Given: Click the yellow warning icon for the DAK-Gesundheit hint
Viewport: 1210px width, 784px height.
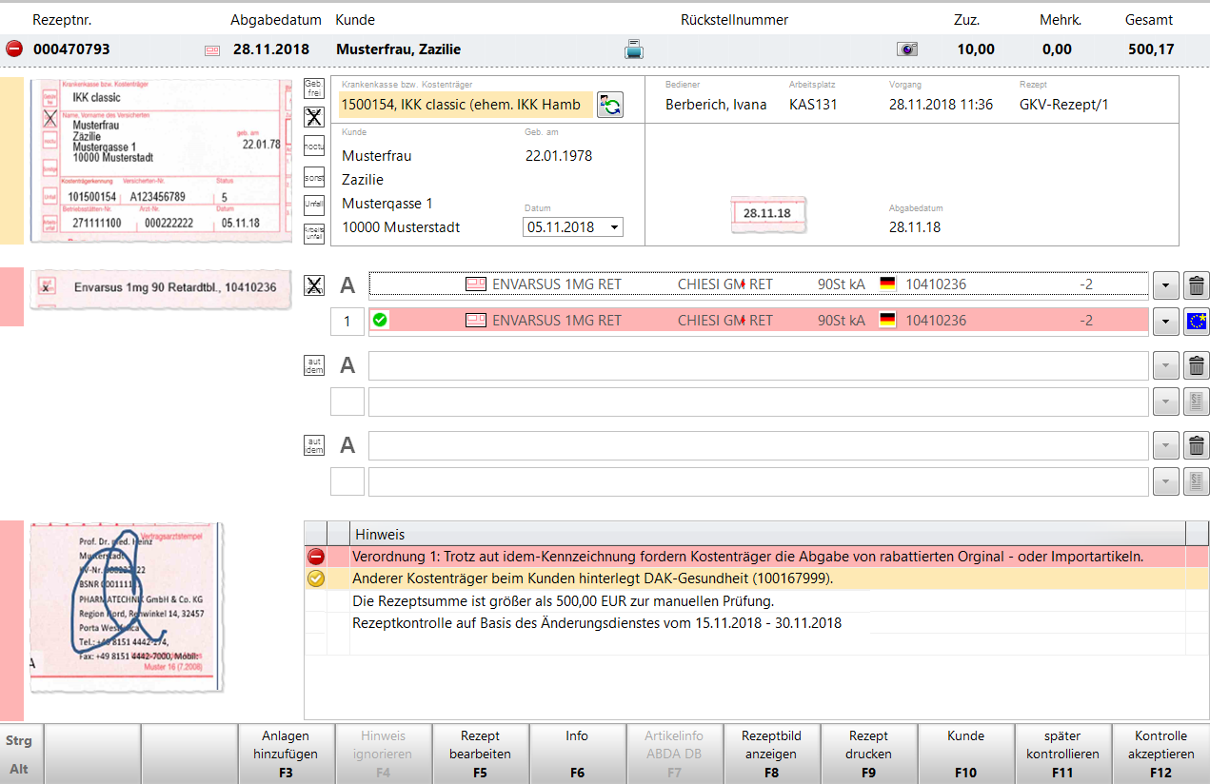Looking at the screenshot, I should (x=315, y=578).
